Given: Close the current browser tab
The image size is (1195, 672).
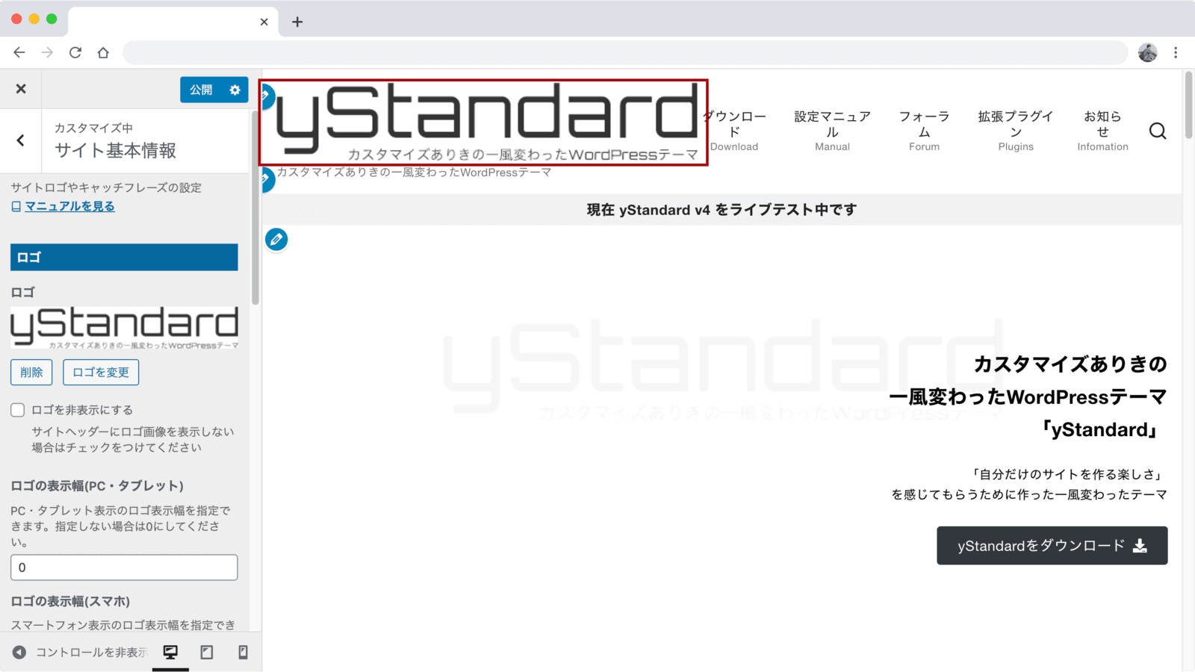Looking at the screenshot, I should pyautogui.click(x=264, y=22).
